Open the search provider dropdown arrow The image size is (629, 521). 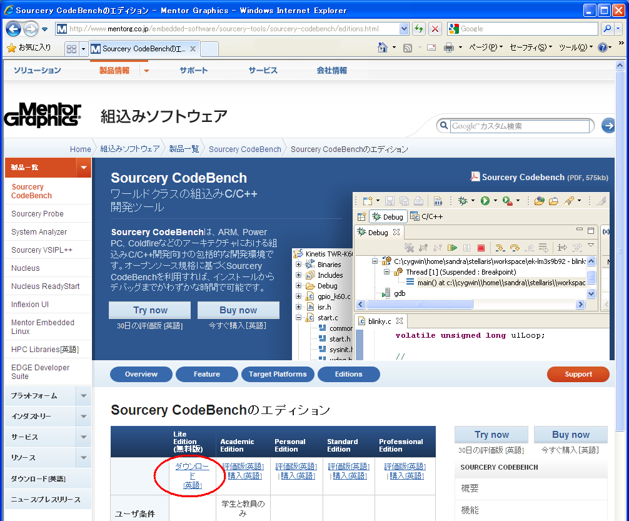click(x=618, y=29)
